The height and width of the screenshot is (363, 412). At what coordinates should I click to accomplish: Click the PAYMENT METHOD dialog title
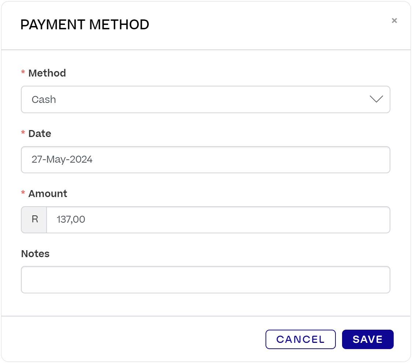click(85, 25)
